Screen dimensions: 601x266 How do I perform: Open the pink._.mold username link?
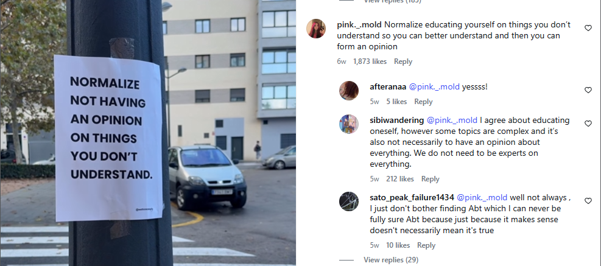(x=359, y=25)
